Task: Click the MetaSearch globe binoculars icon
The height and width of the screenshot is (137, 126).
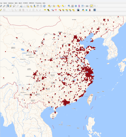Action: coord(78,10)
